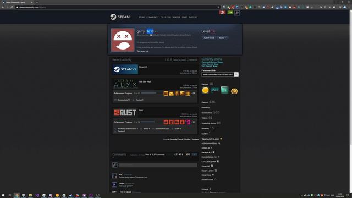This screenshot has width=352, height=198.
Task: Click the yellow coin badge
Action: coord(205,90)
